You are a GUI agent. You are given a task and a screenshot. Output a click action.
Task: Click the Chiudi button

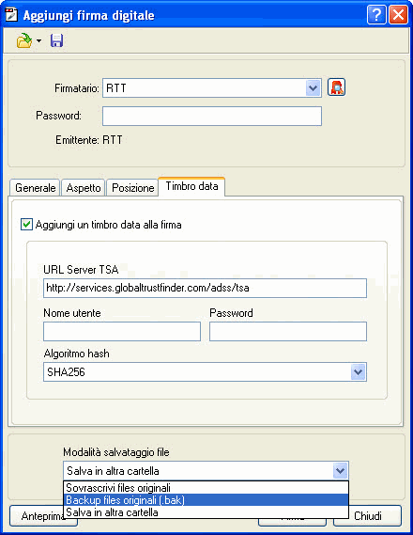367,516
